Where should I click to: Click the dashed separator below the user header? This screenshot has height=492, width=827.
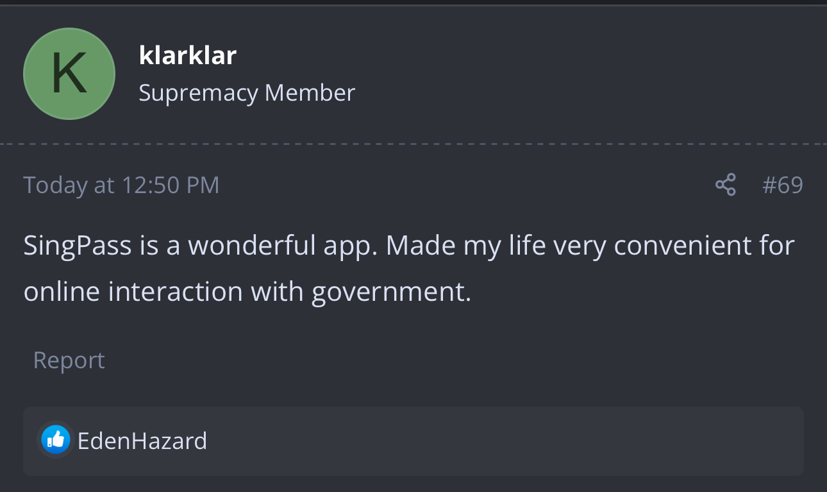413,144
